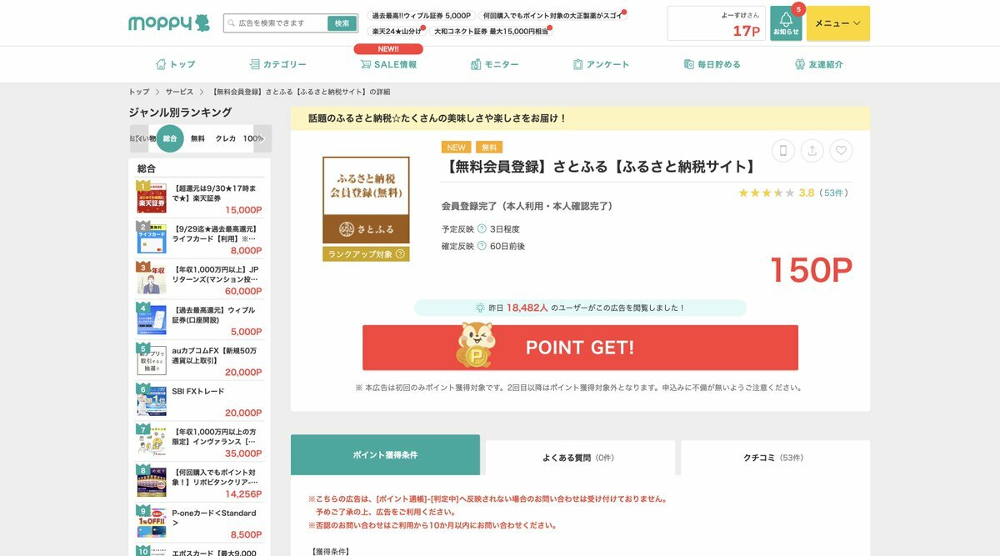Click the share icon beside title

[812, 151]
